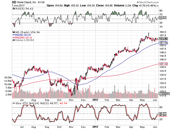Click the Aug label under the price chart
Screen dimensions: 170x129
point(33,100)
